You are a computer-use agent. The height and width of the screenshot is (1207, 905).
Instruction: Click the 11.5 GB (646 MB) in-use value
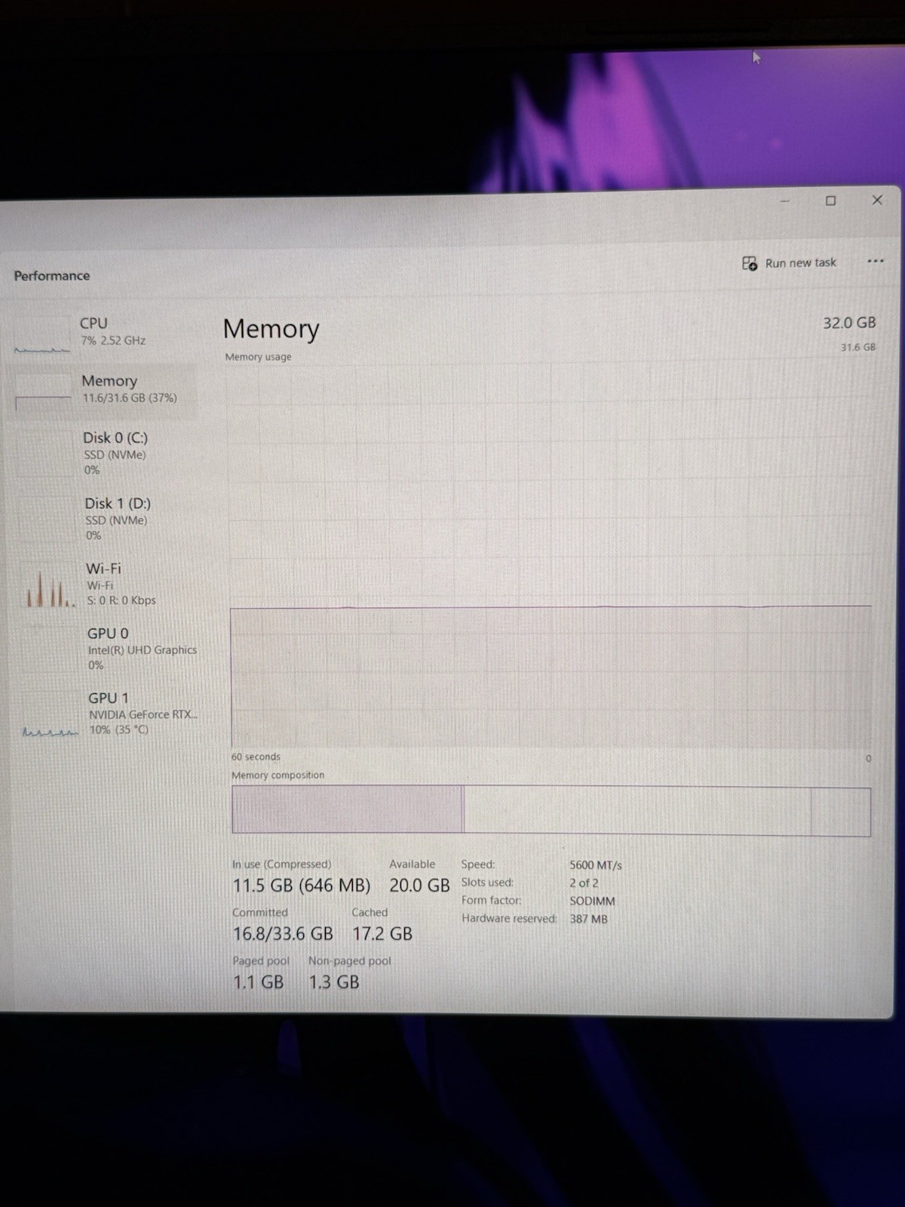pos(302,886)
